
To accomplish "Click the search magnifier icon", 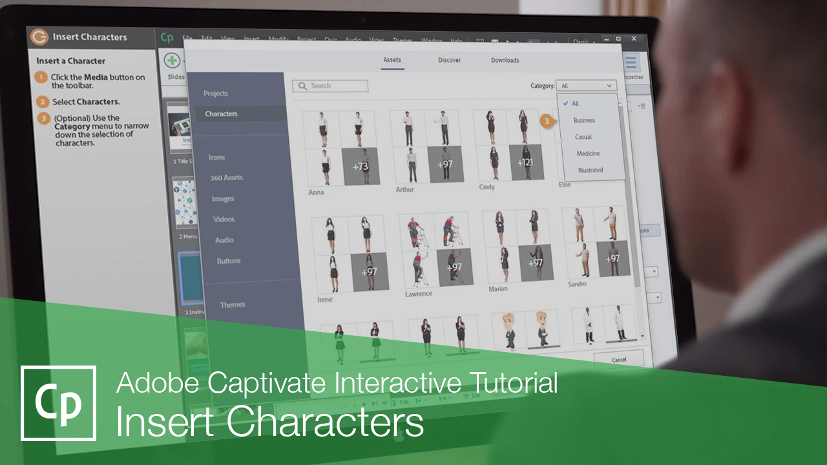I will click(x=302, y=85).
